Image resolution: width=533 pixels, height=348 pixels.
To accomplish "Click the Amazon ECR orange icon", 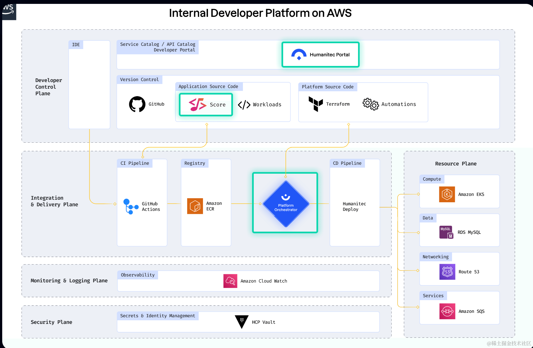I will (x=195, y=206).
